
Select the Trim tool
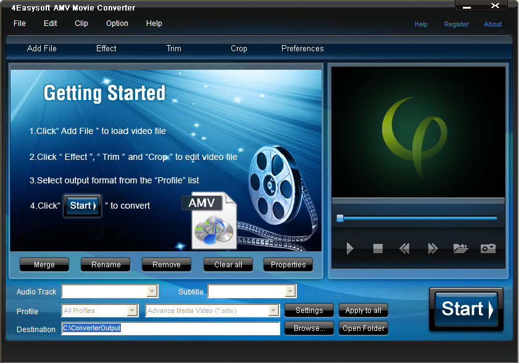point(173,48)
